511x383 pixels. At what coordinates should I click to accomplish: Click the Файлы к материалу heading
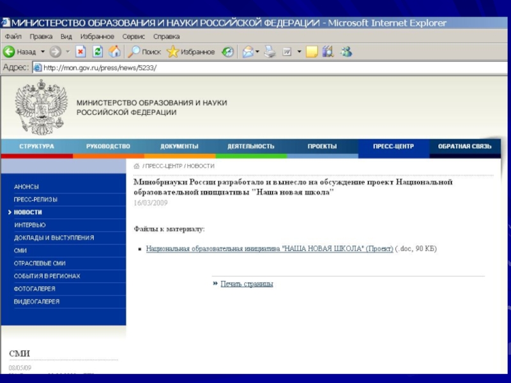169,229
